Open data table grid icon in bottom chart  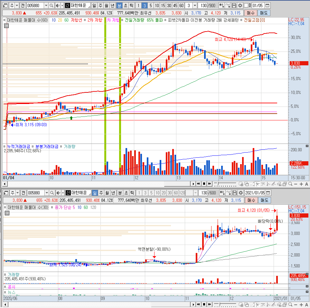click(7, 213)
